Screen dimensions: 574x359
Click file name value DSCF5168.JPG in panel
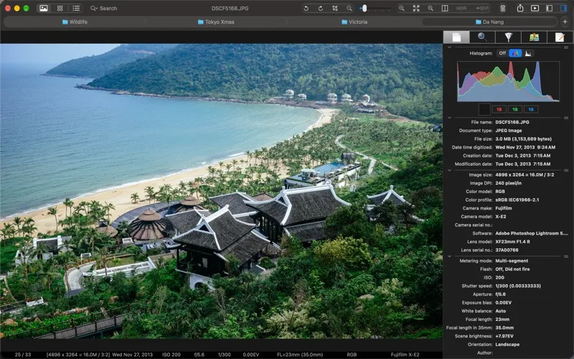click(512, 122)
